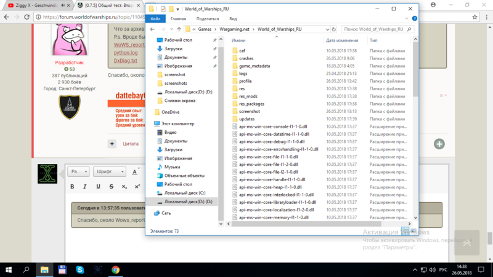Select the res_packages folder
493x277 pixels.
coord(251,104)
